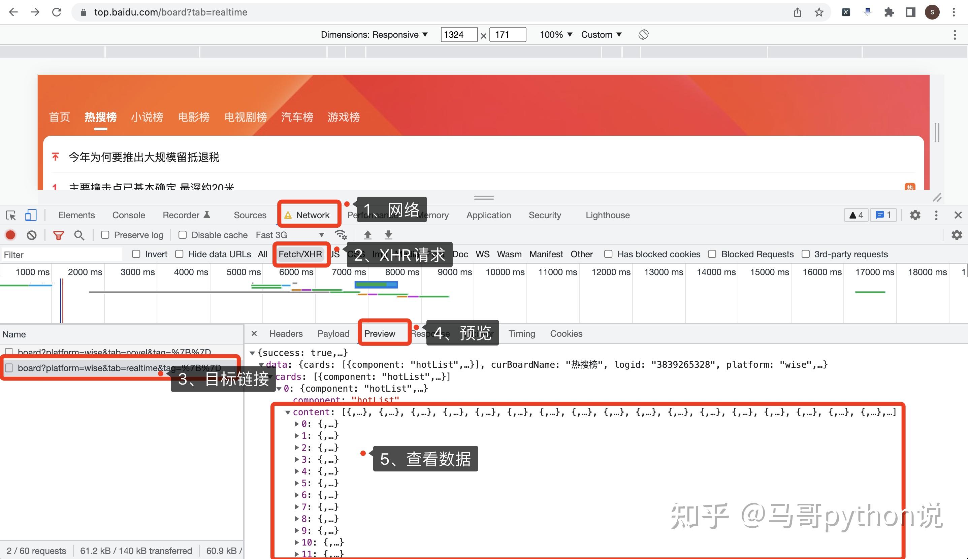Stop recording network log
The width and height of the screenshot is (968, 559).
10,235
